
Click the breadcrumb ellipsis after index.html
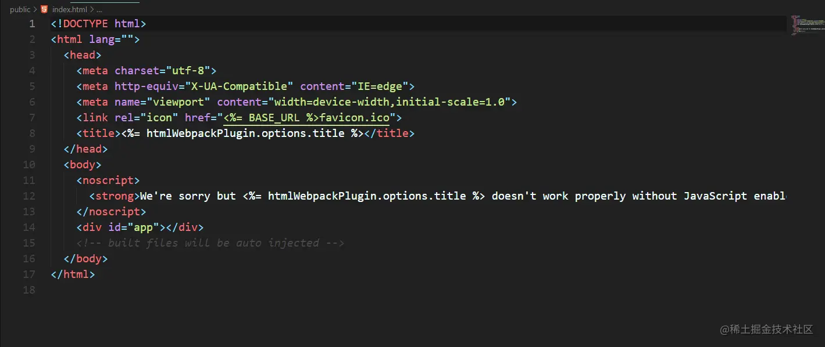(x=99, y=9)
